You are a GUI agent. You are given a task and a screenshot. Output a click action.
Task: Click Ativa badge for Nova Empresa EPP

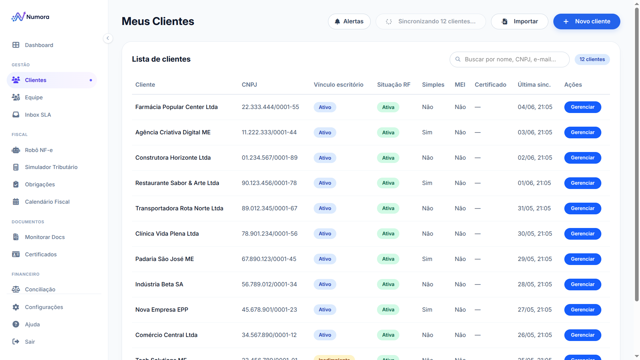coord(388,310)
